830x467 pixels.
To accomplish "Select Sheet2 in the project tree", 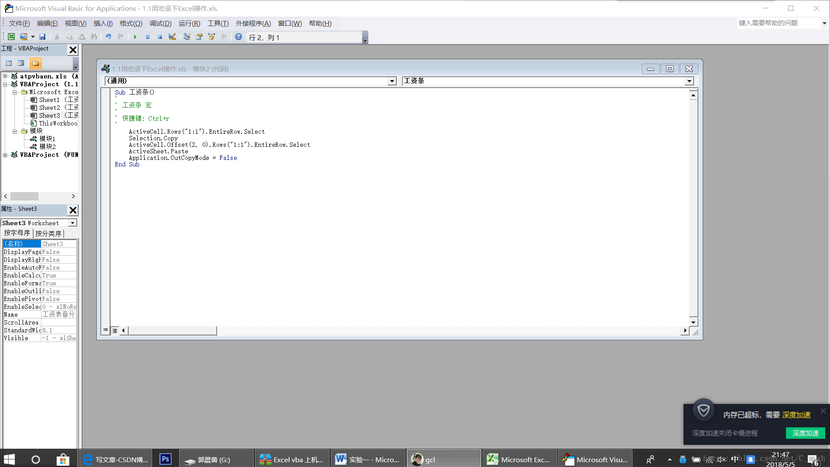I will 54,108.
